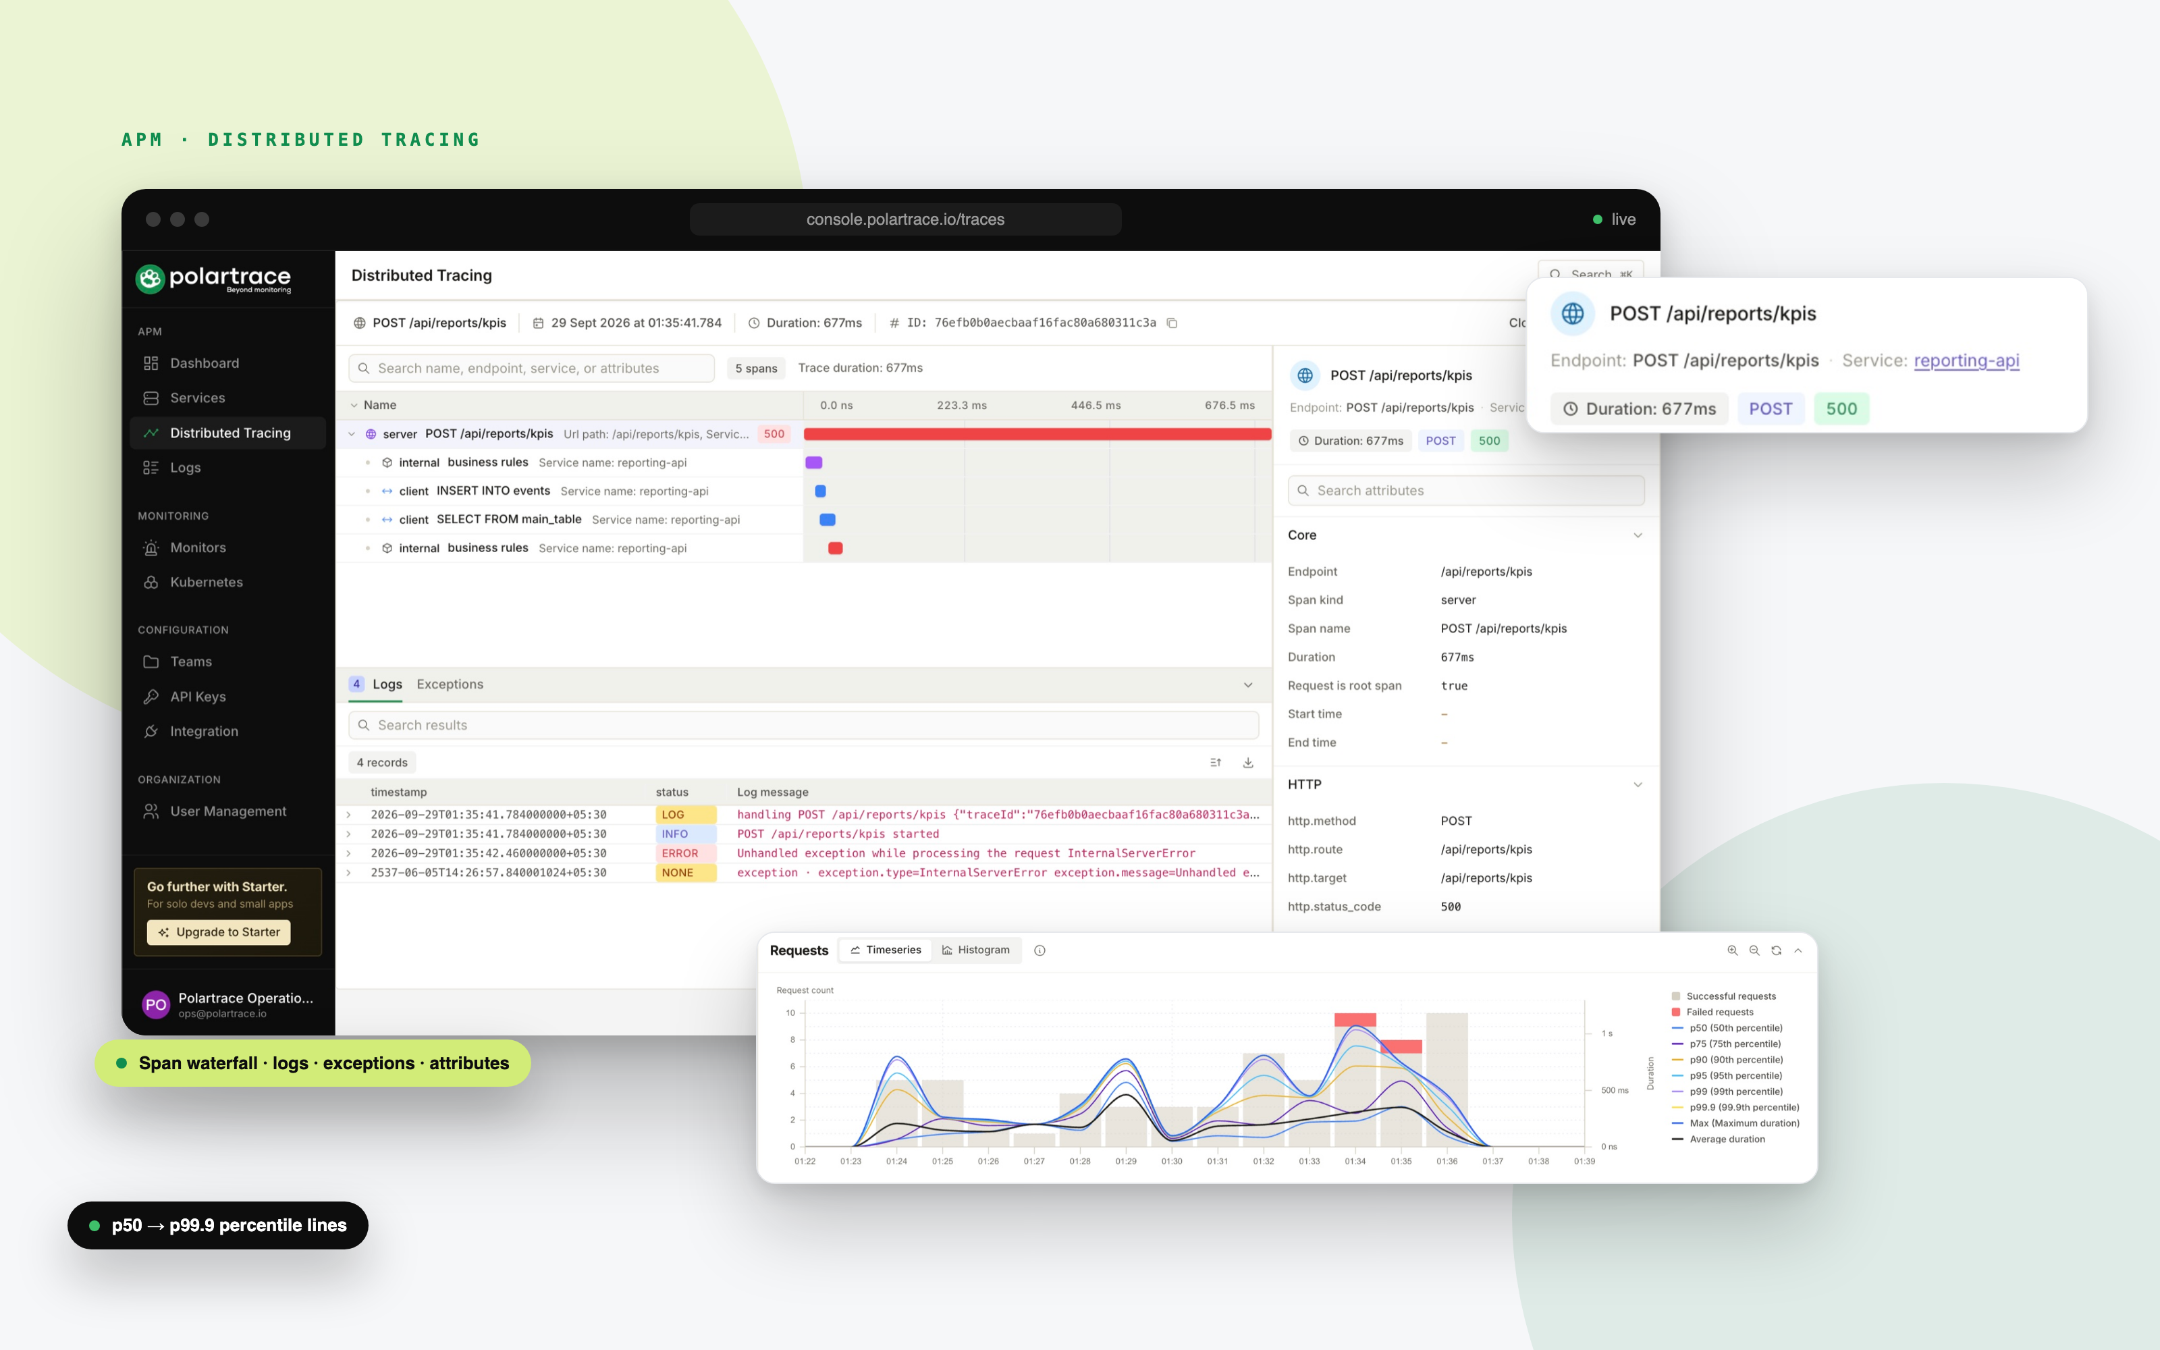The image size is (2160, 1350).
Task: Toggle Failed requests series in legend
Action: pos(1712,1013)
